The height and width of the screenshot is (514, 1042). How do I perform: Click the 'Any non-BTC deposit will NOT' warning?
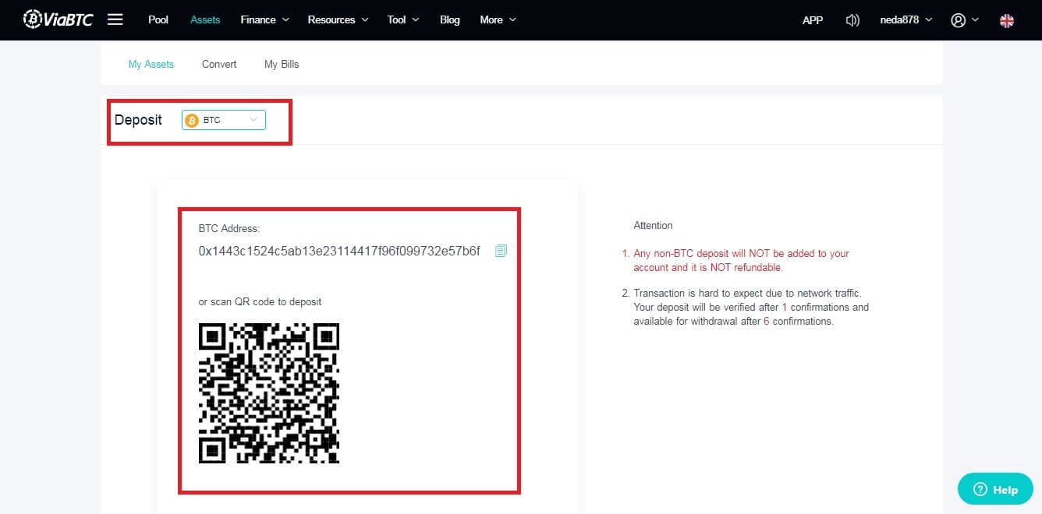(x=741, y=260)
